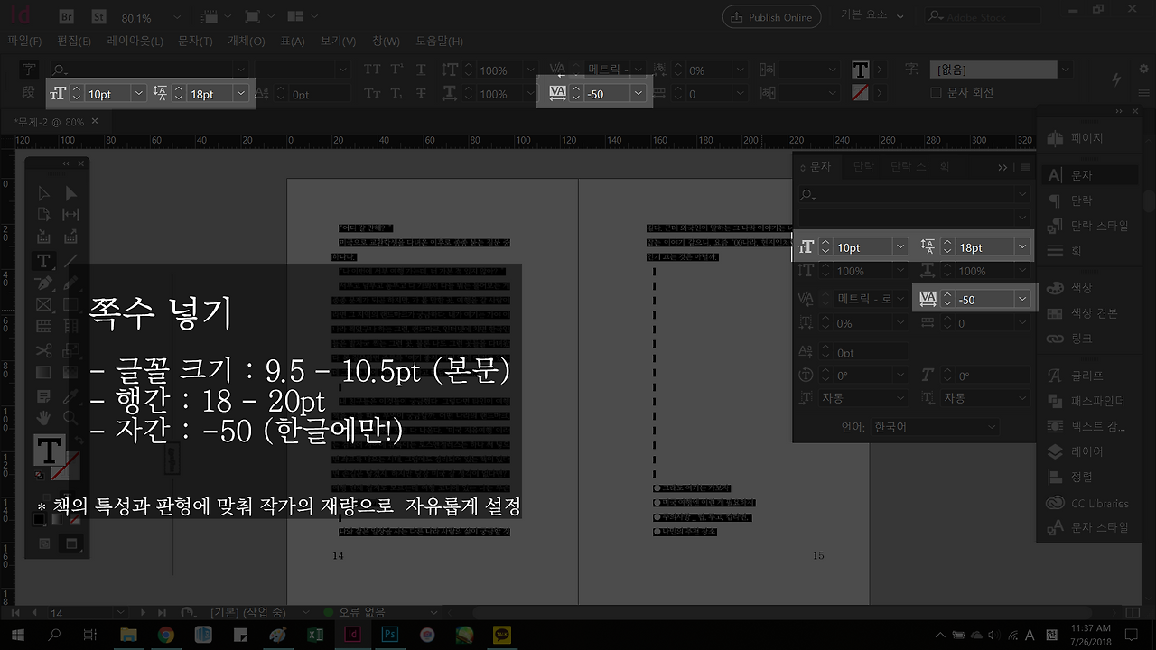Open the 문자 panel flyout menu
This screenshot has width=1156, height=650.
1025,167
